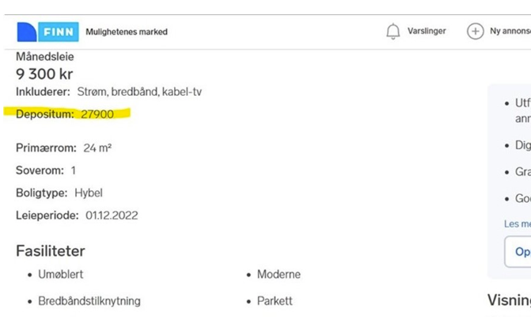Click the 9 300 kr monthly rent
This screenshot has width=531, height=317.
[x=44, y=74]
